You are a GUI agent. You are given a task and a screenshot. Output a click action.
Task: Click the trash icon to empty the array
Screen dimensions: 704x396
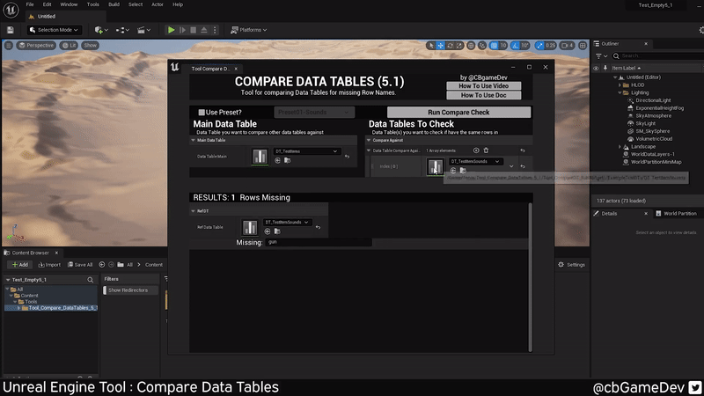point(487,150)
